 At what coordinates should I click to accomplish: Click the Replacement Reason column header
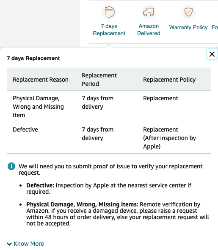tap(41, 80)
